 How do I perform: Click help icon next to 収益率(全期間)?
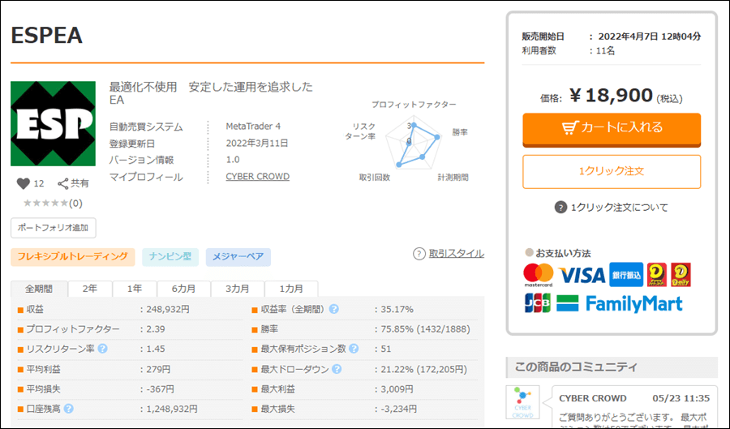coord(333,309)
